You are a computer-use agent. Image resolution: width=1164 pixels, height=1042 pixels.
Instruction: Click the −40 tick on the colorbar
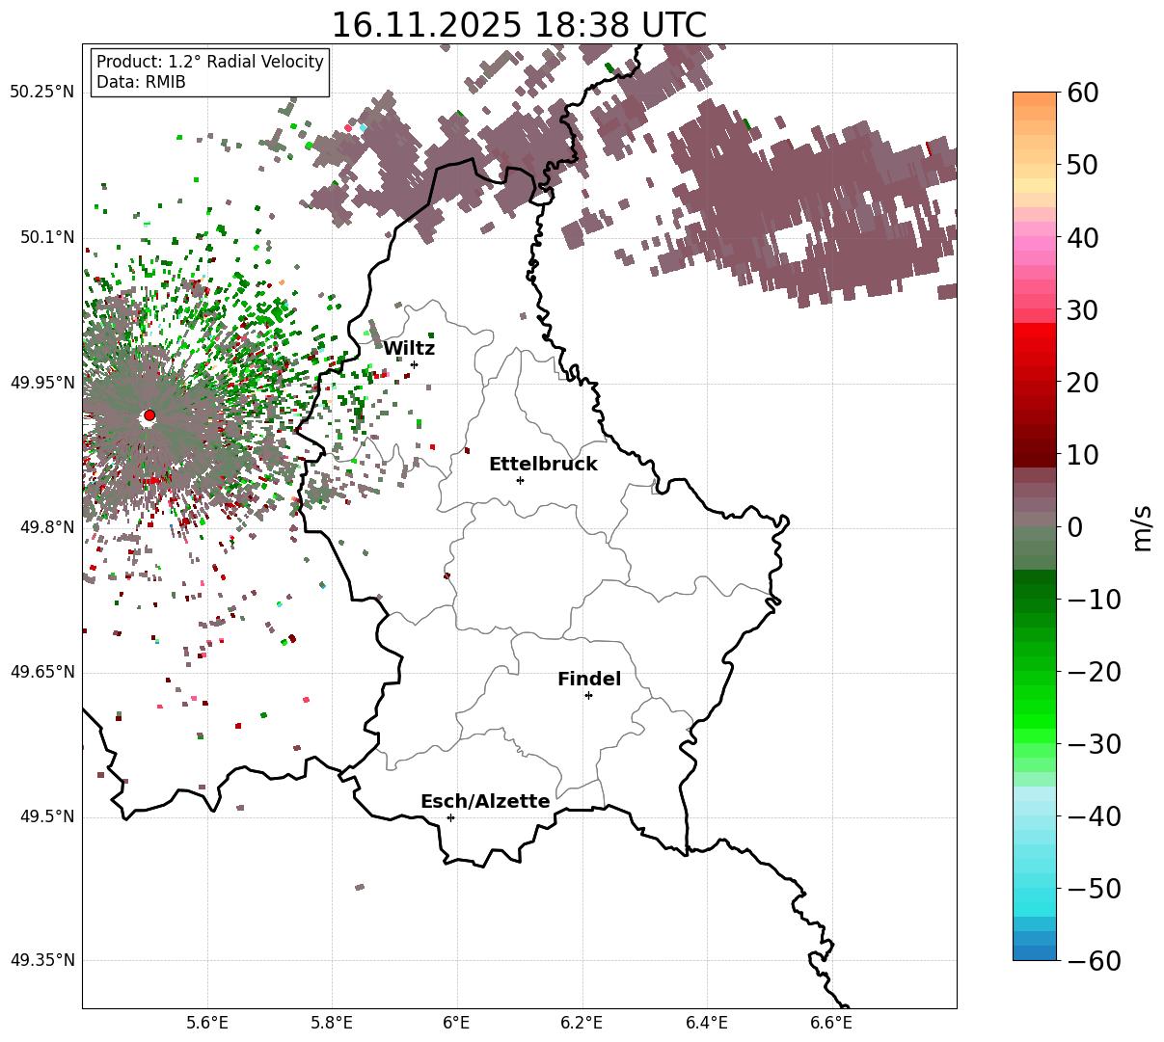[1094, 816]
